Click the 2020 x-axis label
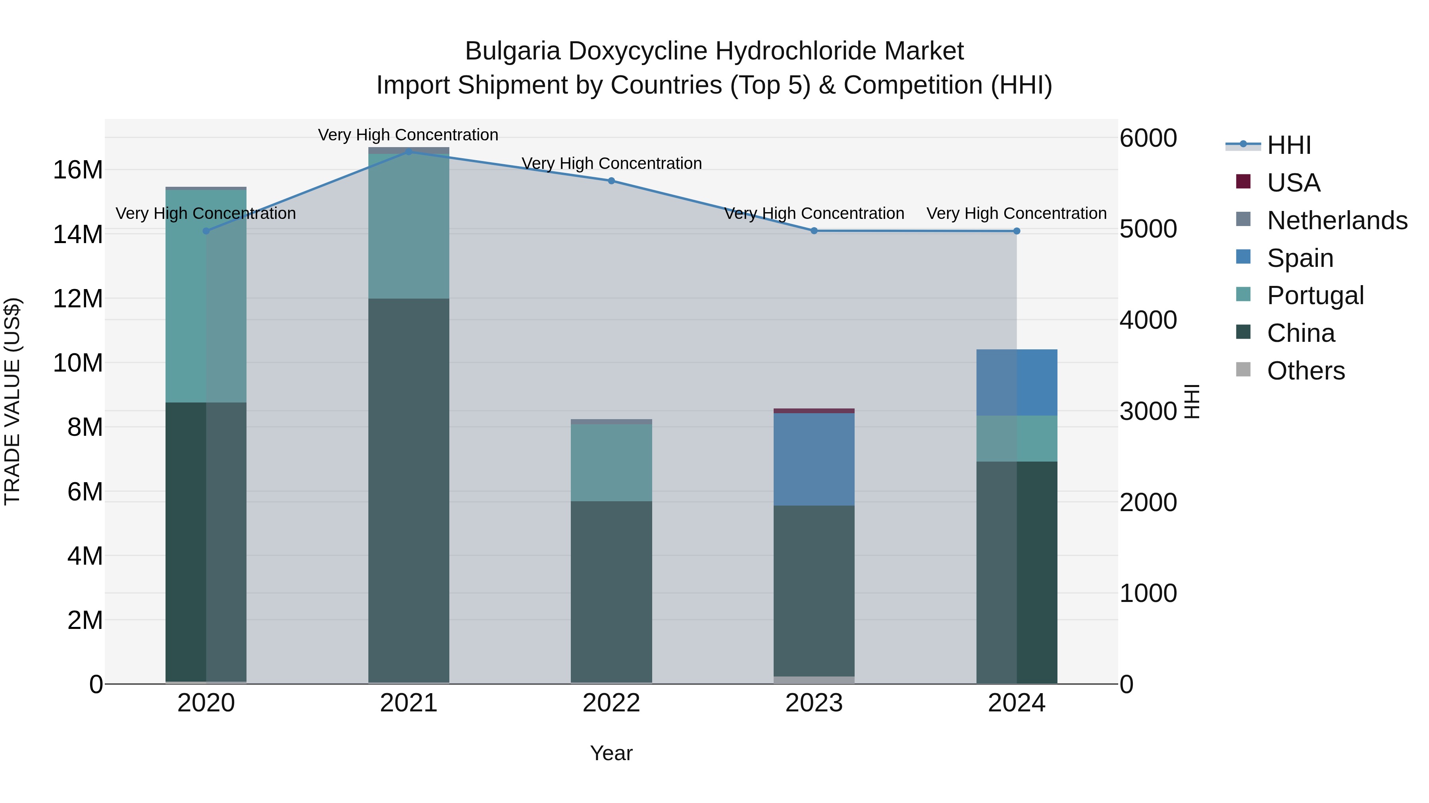This screenshot has height=803, width=1429. pyautogui.click(x=206, y=703)
